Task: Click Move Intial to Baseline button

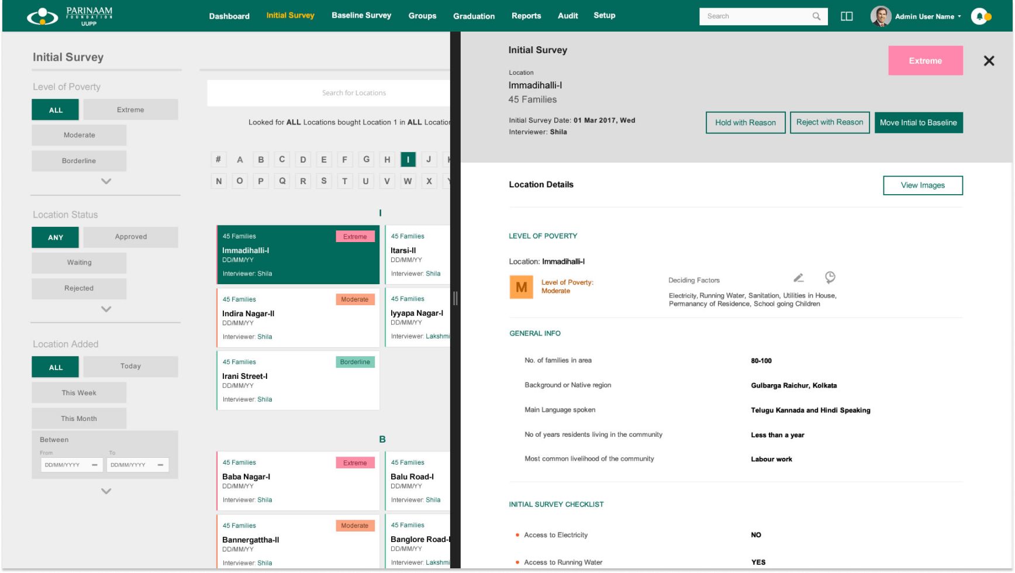Action: pos(919,123)
